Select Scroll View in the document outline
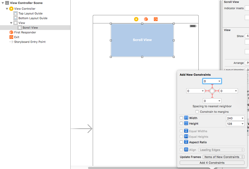The image size is (249, 169). (30, 28)
